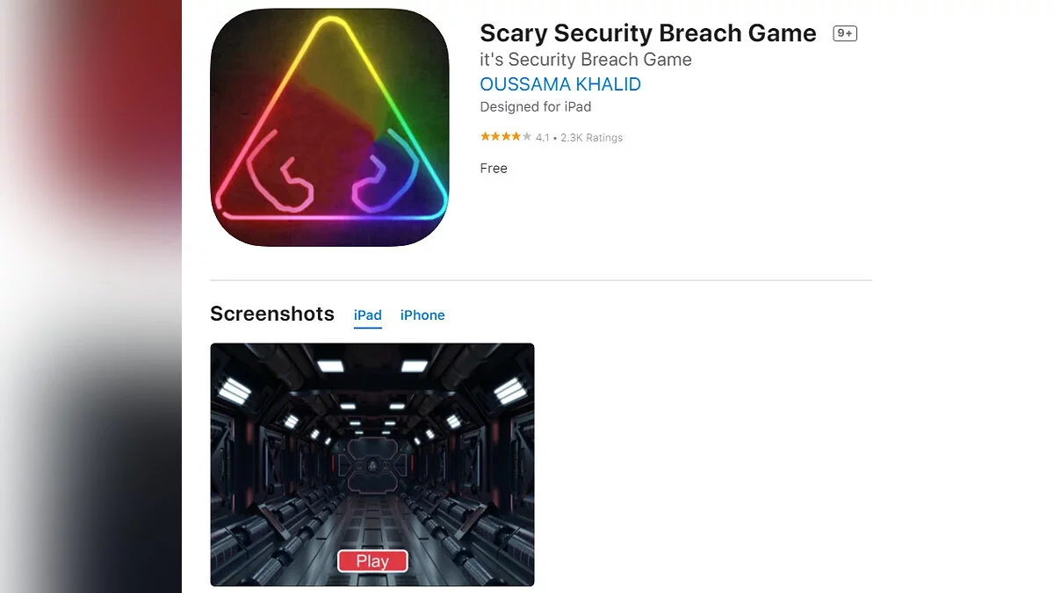Open the sci-fi corridor screenshot thumbnail

pos(372,465)
